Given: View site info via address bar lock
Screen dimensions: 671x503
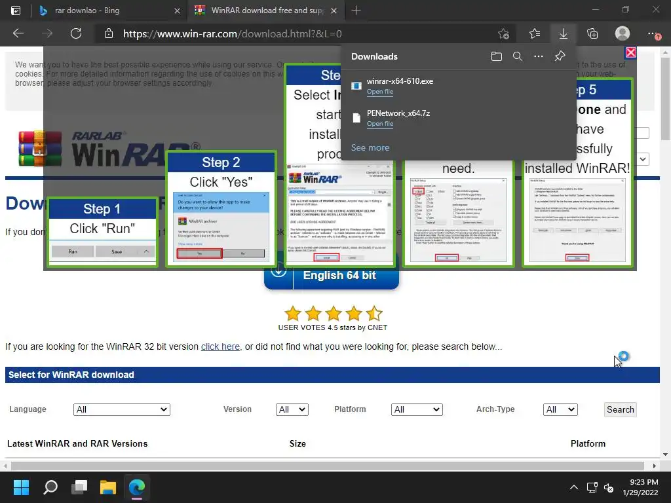Looking at the screenshot, I should [109, 33].
